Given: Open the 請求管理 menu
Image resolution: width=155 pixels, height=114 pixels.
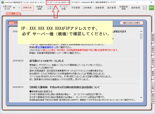Looking at the screenshot, I should [111, 8].
